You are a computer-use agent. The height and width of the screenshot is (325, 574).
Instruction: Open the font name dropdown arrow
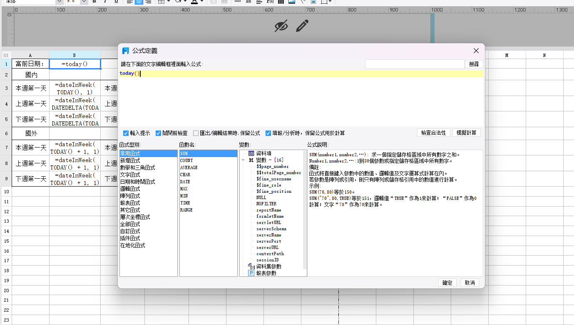pyautogui.click(x=59, y=2)
